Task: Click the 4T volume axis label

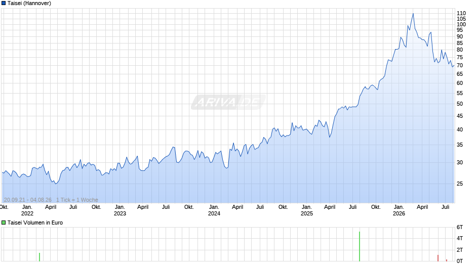Action: click(x=460, y=238)
